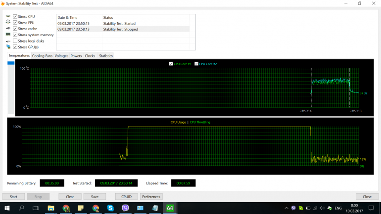Open the network Wi-Fi tray icon
This screenshot has width=381, height=214.
315,208
